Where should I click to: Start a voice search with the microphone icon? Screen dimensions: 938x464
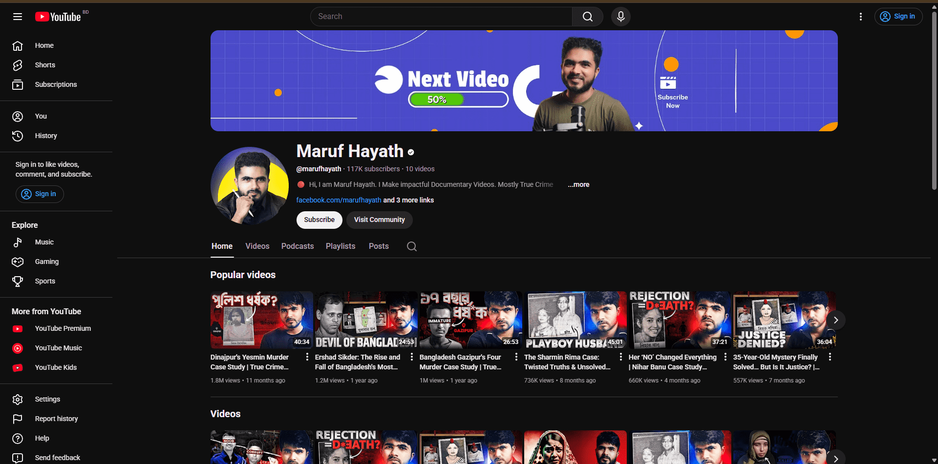620,16
